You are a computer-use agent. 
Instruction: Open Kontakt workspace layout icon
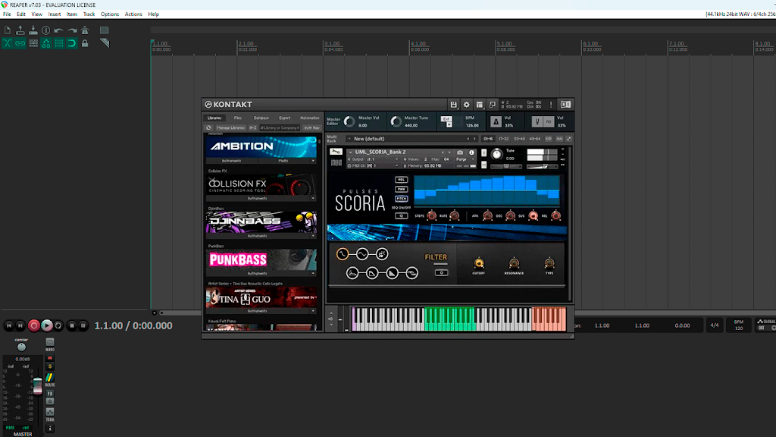point(479,105)
